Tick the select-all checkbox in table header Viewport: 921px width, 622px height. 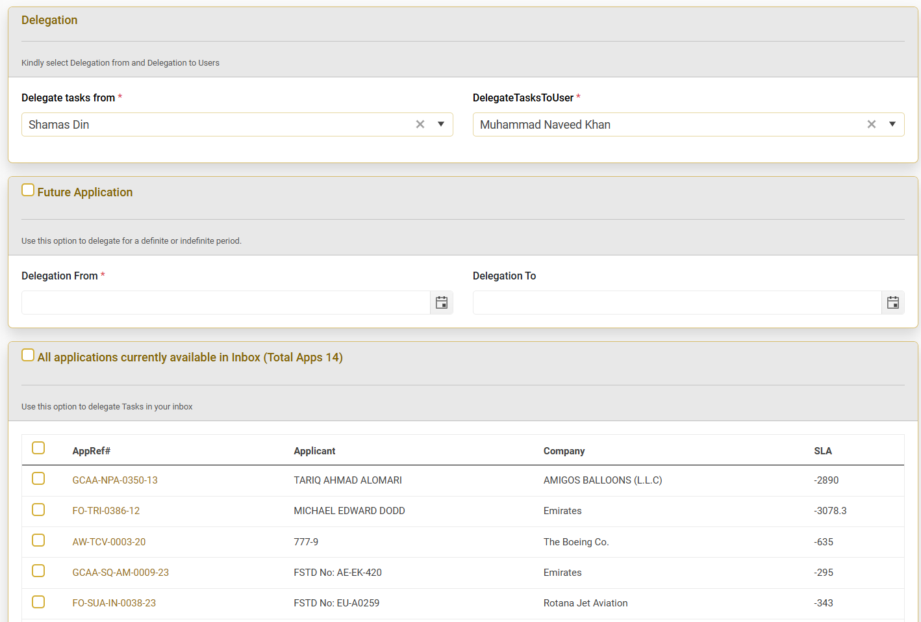tap(38, 448)
